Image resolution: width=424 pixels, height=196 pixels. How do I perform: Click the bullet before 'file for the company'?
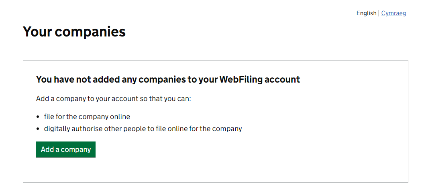pos(38,117)
